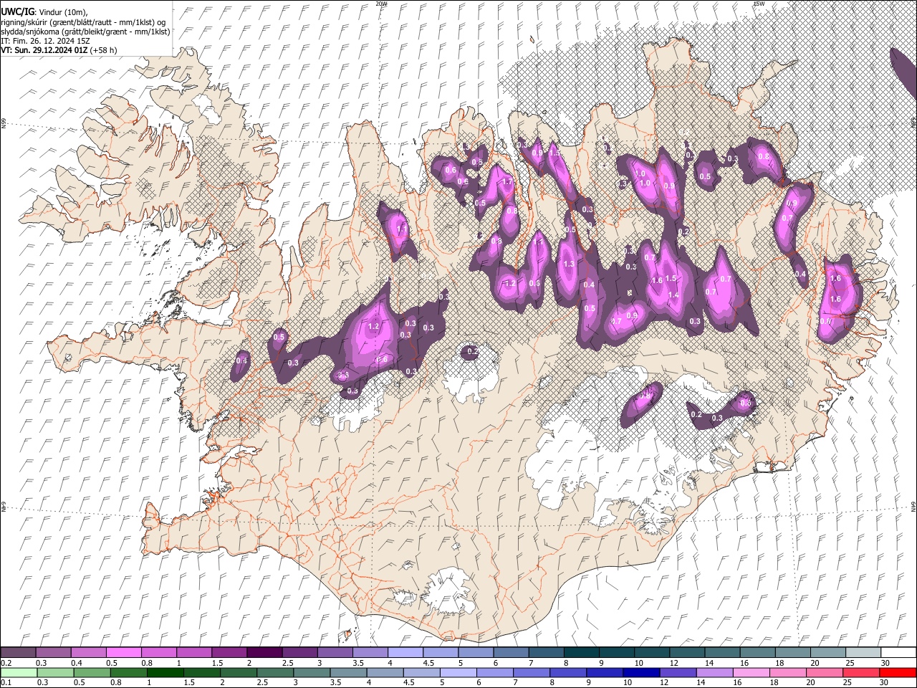This screenshot has width=917, height=688.
Task: Click the '15W' longitude label at the top edge
Action: pos(759,4)
